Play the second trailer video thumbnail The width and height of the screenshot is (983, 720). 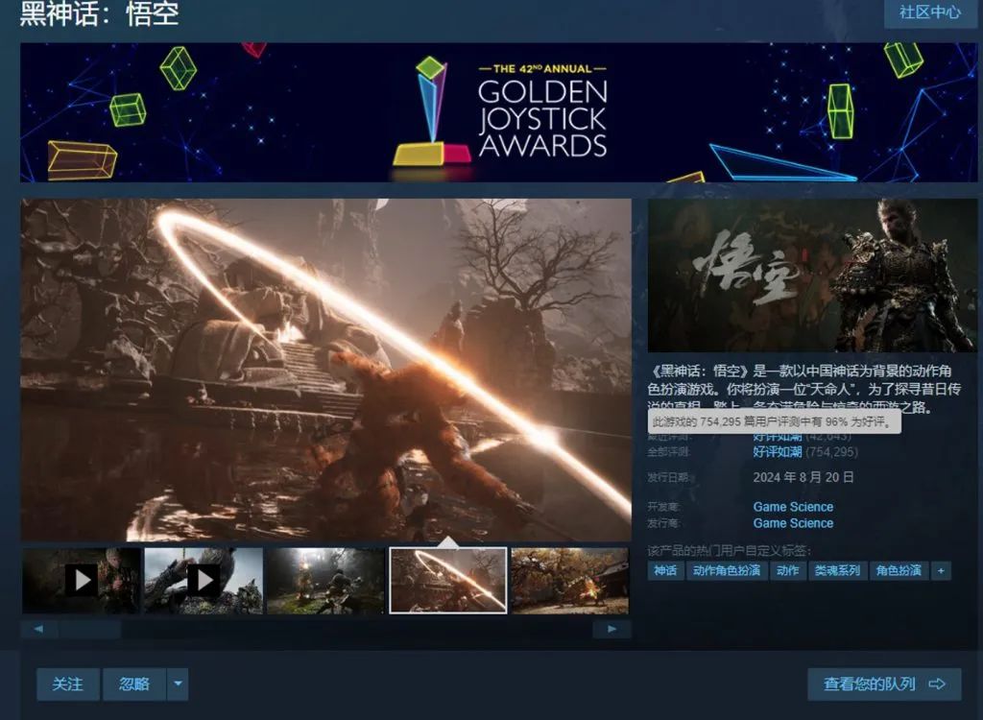click(x=204, y=581)
